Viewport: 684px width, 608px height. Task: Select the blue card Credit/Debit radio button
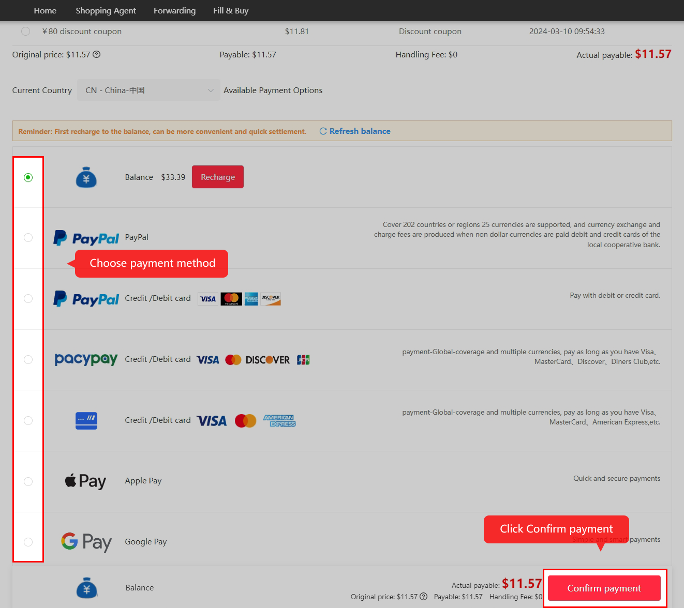click(x=28, y=421)
